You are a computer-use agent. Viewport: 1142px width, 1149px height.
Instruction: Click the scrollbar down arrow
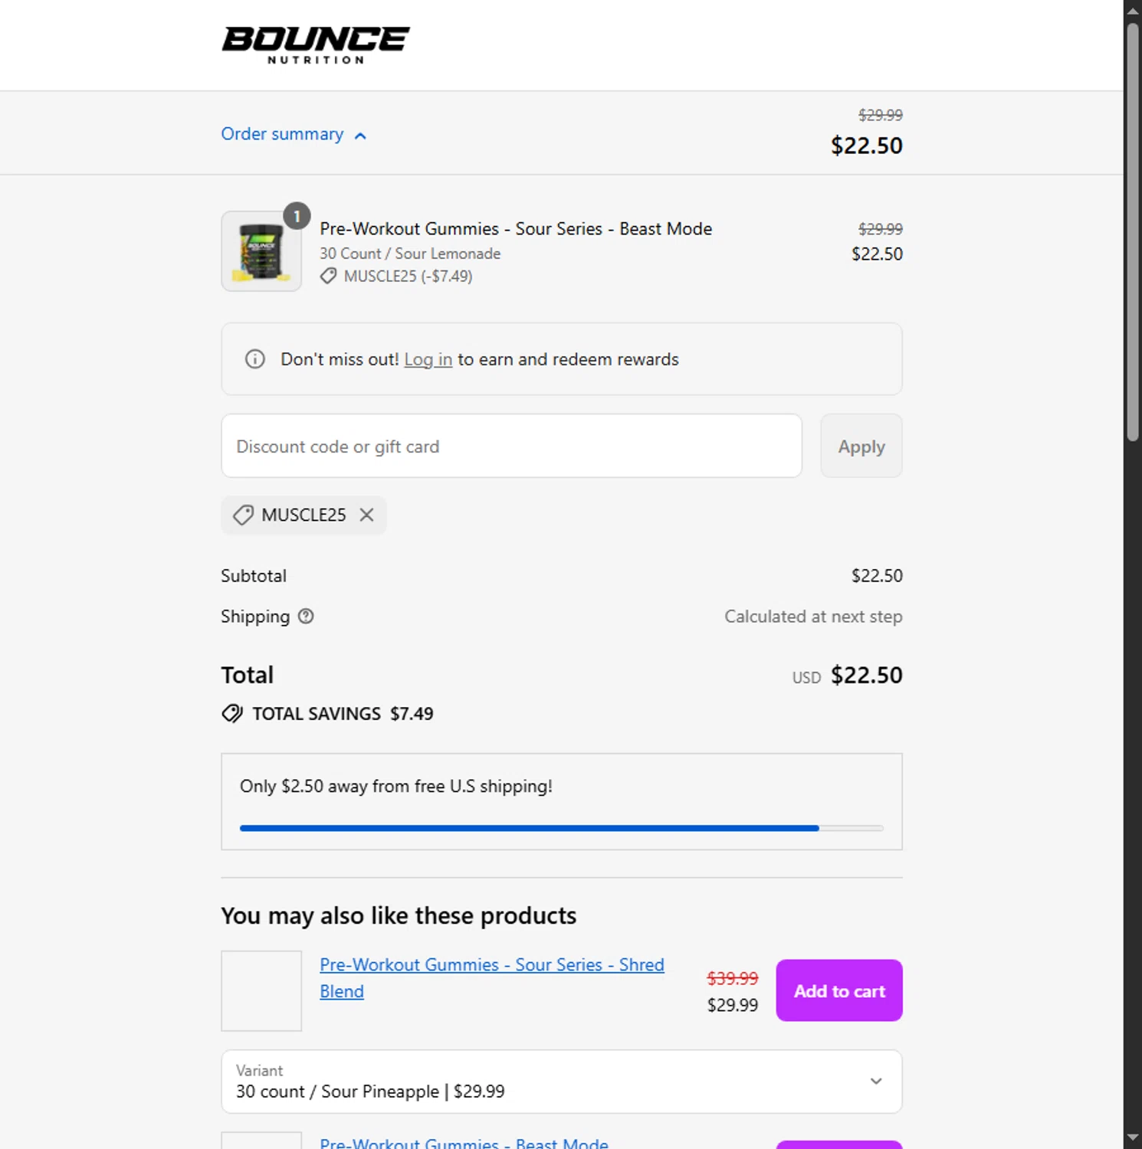(x=1133, y=1138)
